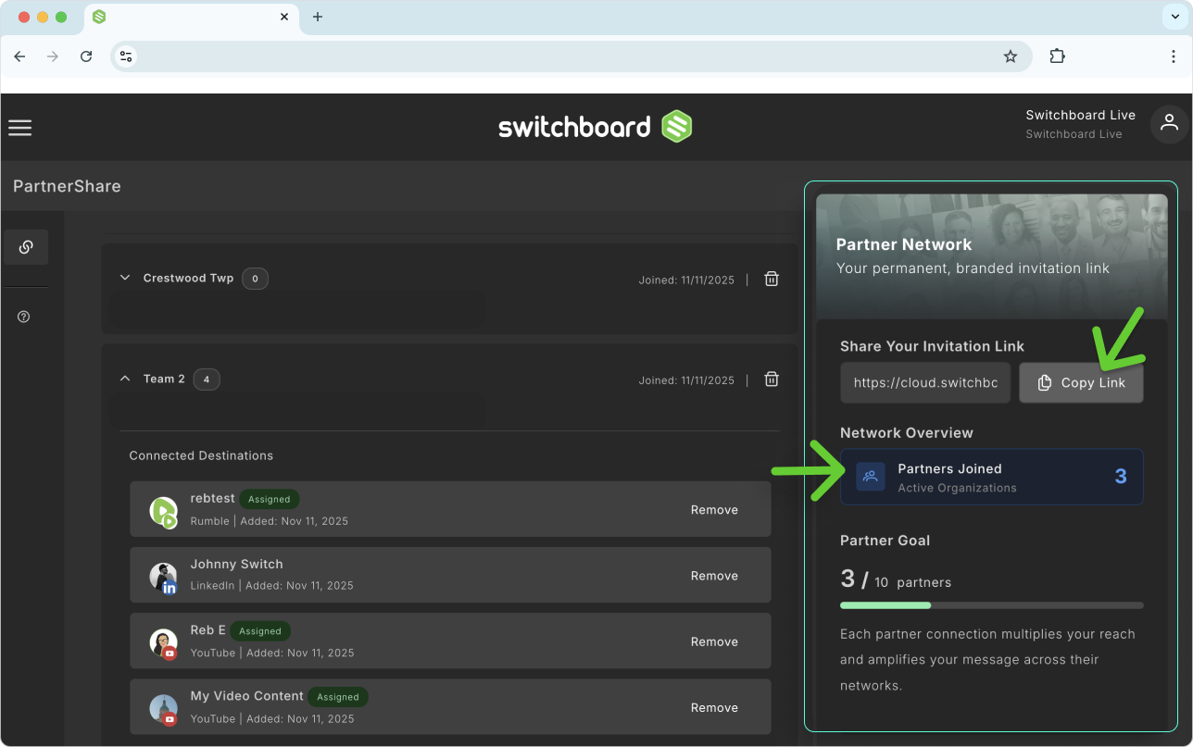This screenshot has height=747, width=1193.
Task: Click the Crestwood Twp partner name
Action: pos(188,278)
